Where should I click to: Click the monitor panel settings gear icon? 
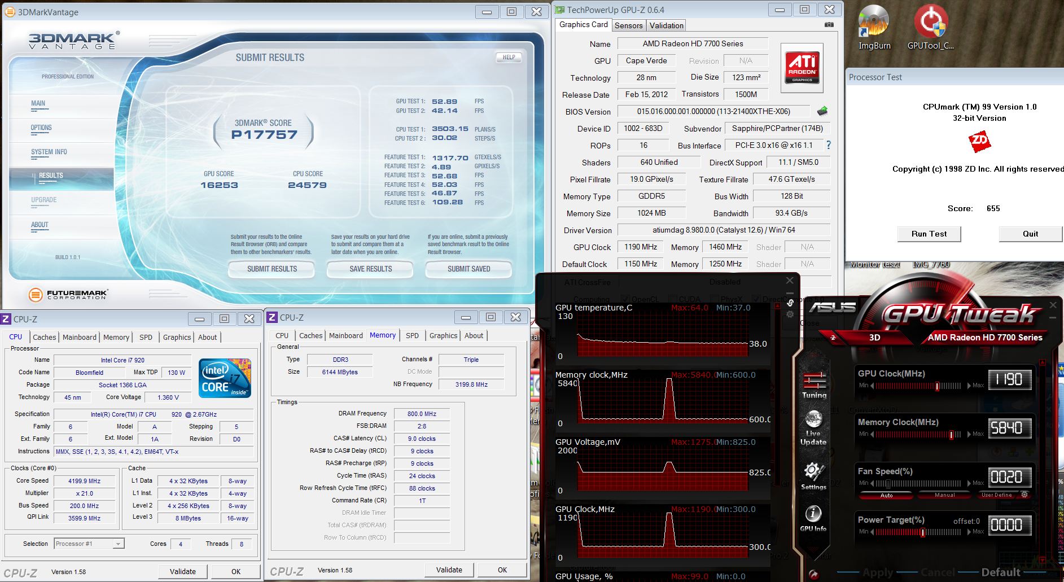tap(790, 314)
